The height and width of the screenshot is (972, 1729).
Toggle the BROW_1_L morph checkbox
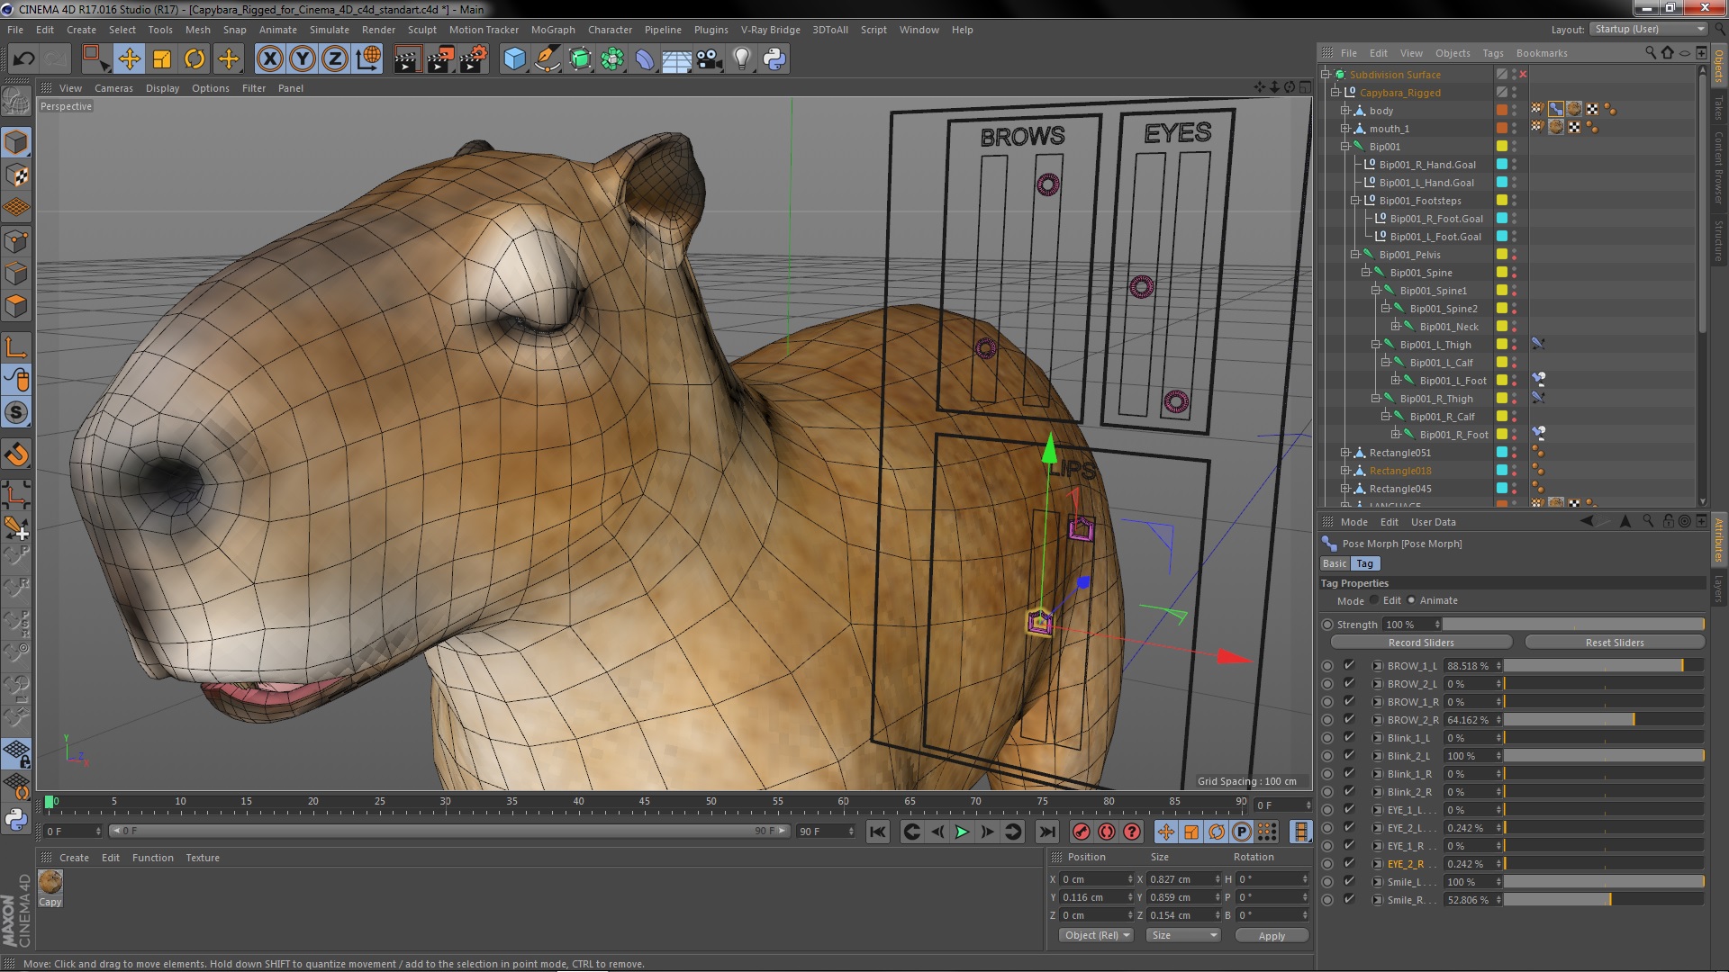(1349, 665)
